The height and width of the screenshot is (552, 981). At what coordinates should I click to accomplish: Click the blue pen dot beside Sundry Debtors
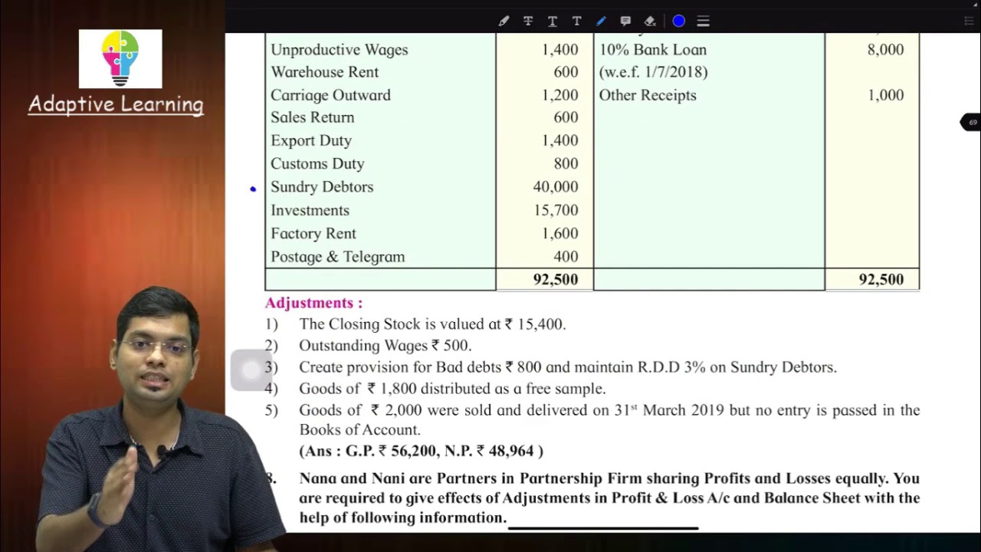(x=253, y=189)
